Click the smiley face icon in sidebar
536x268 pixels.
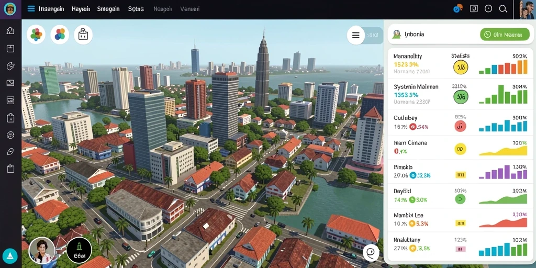pos(10,135)
